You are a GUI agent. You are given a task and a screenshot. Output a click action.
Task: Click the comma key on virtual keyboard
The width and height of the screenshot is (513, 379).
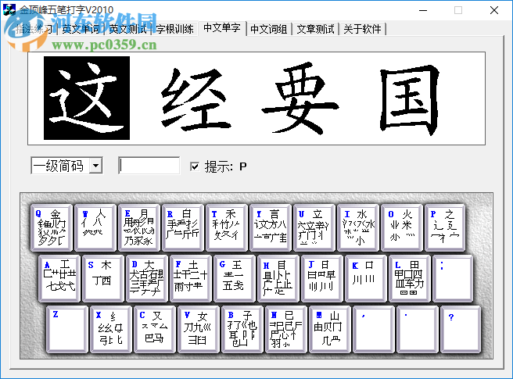[x=375, y=329]
